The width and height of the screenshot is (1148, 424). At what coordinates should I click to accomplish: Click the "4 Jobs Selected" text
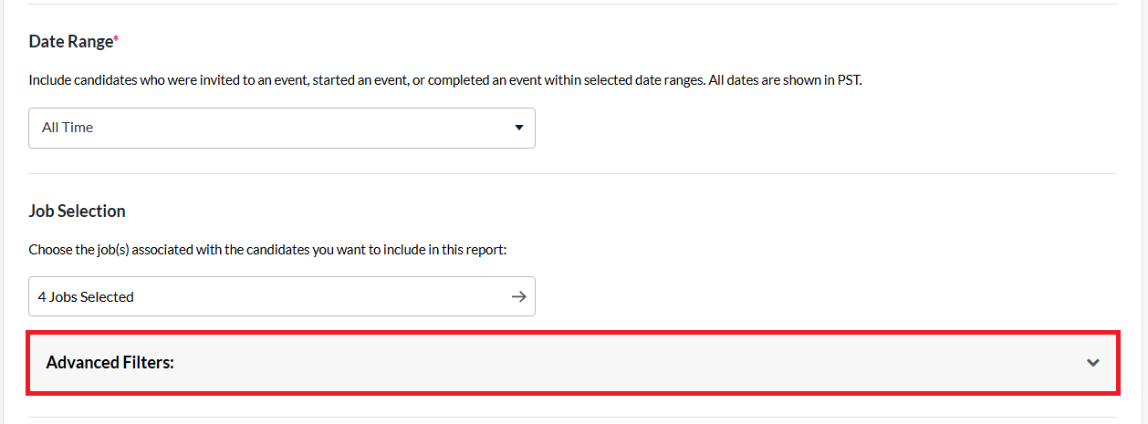[86, 296]
